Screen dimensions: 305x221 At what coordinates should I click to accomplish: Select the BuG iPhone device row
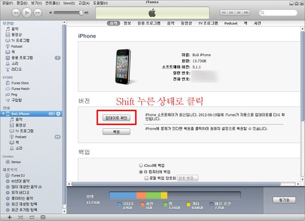(x=31, y=114)
